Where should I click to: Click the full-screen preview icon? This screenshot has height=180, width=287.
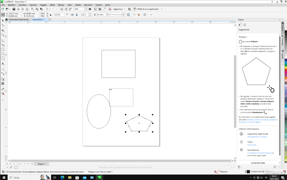point(90,9)
